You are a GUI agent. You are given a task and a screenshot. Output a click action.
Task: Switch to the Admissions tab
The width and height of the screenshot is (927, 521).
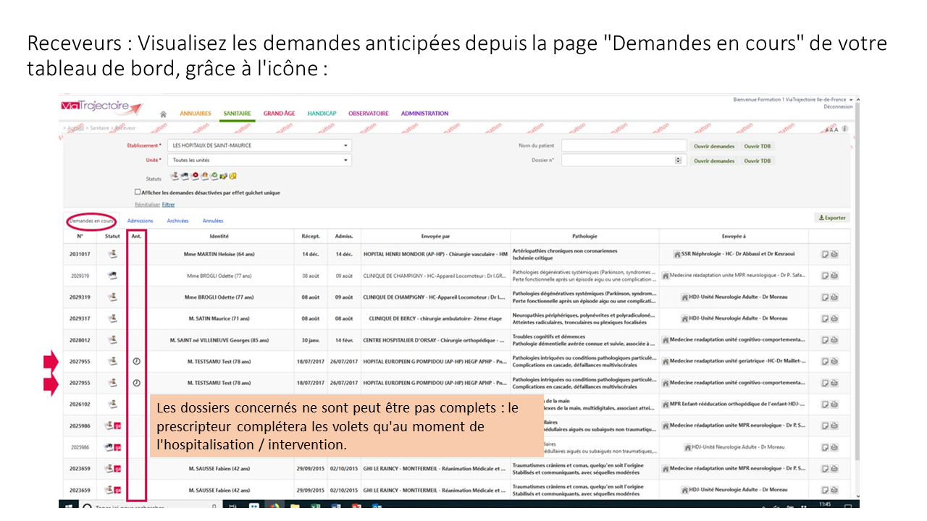point(140,221)
